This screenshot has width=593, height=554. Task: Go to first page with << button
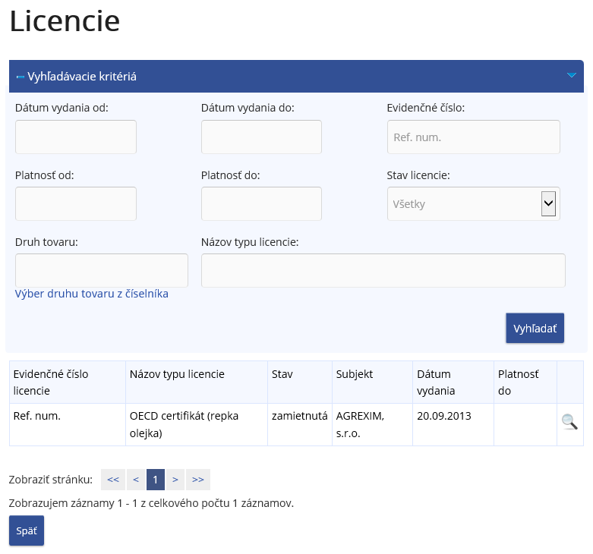[x=113, y=480]
